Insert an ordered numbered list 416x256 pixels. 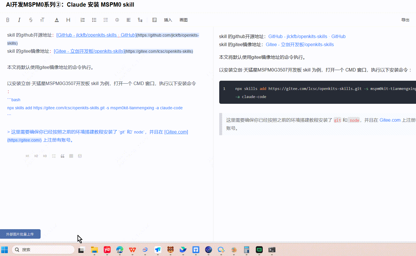(x=83, y=20)
